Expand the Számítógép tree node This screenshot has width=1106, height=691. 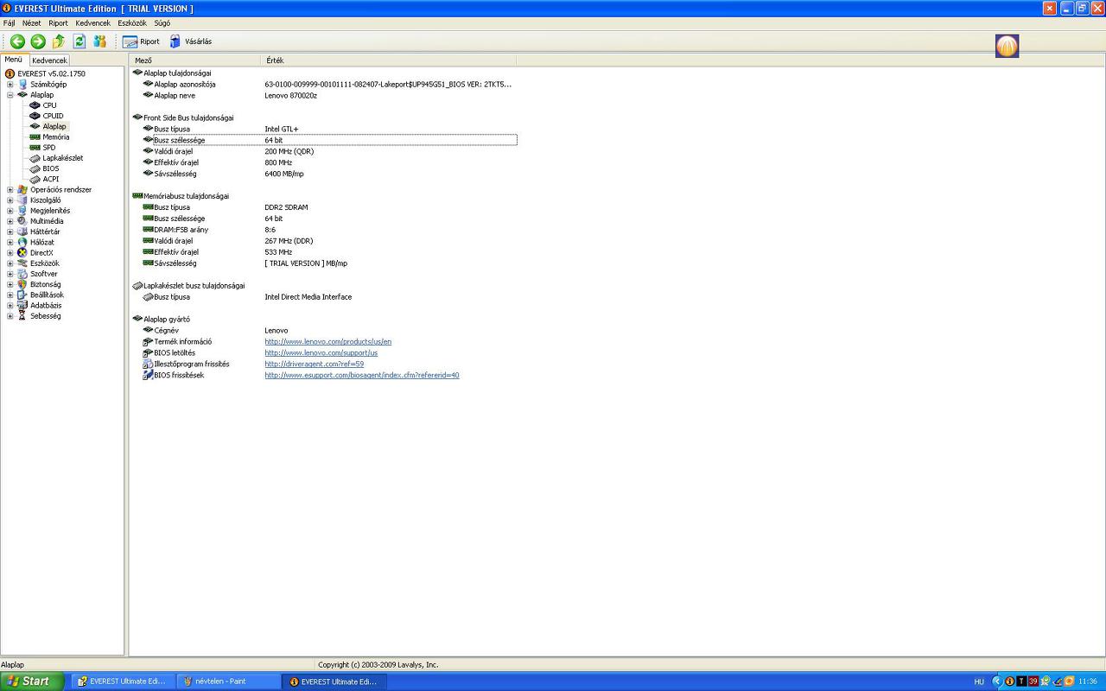point(10,85)
